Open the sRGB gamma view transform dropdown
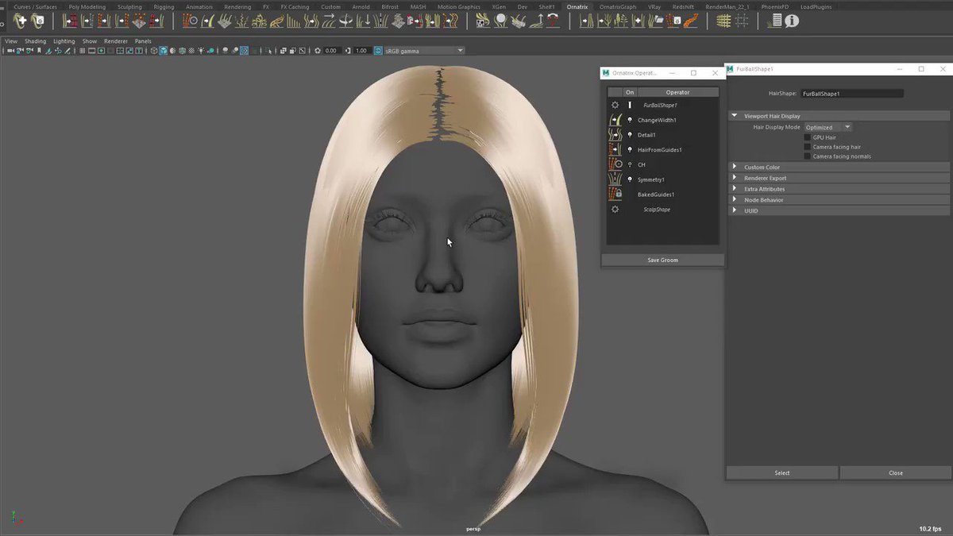The height and width of the screenshot is (536, 953). (x=425, y=51)
